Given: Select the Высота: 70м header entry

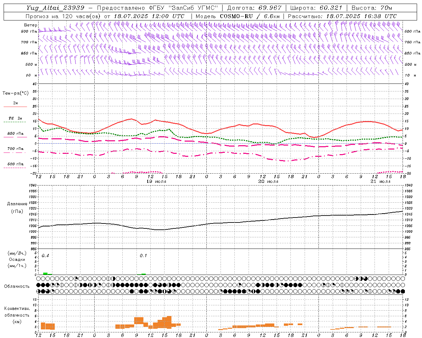Looking at the screenshot, I should click(372, 8).
